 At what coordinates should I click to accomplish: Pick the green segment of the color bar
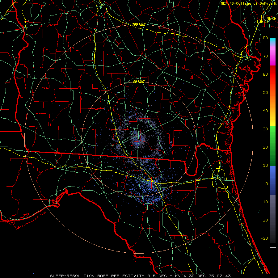[x=273, y=146]
